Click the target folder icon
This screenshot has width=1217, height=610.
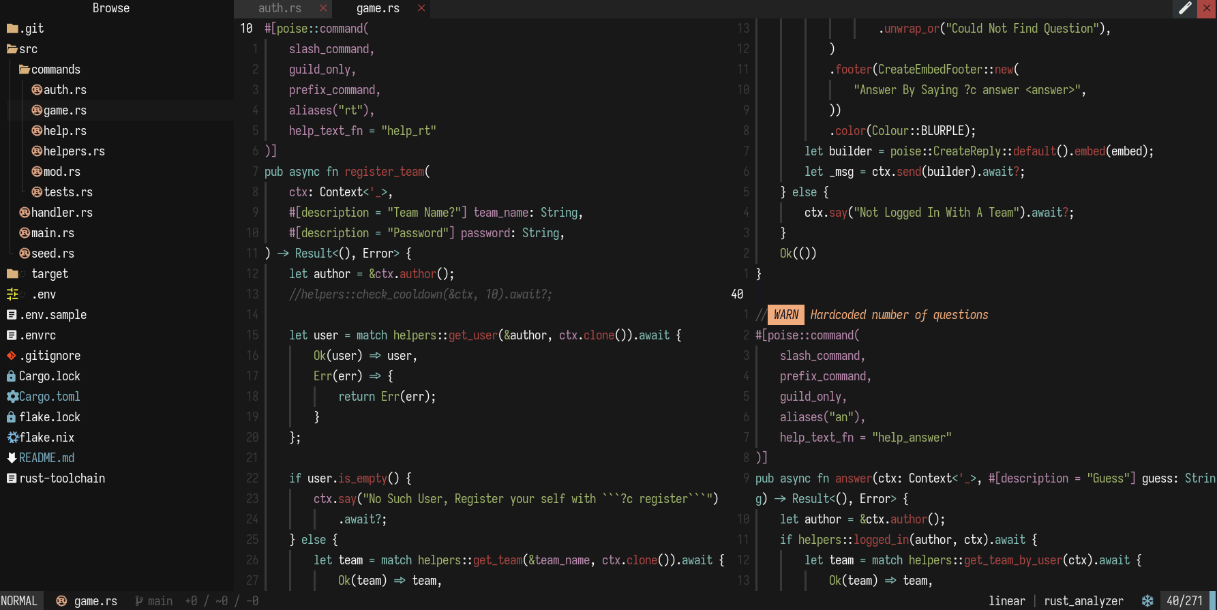(x=12, y=274)
